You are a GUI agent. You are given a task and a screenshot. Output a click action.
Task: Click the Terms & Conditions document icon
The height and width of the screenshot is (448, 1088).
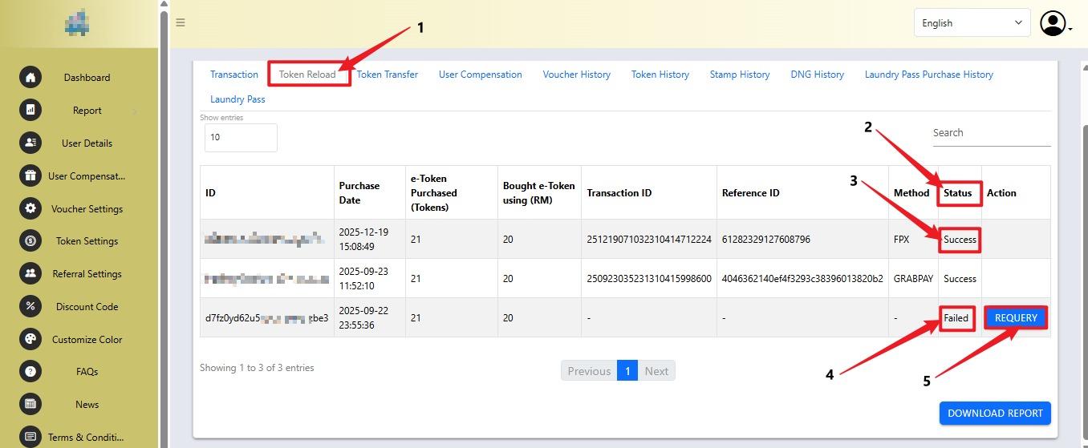click(x=30, y=437)
